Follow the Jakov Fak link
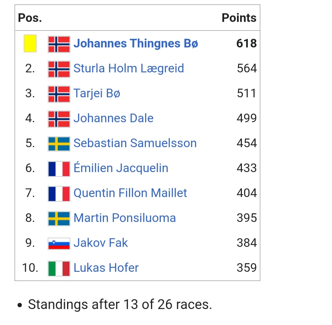This screenshot has height=325, width=332. (x=101, y=243)
